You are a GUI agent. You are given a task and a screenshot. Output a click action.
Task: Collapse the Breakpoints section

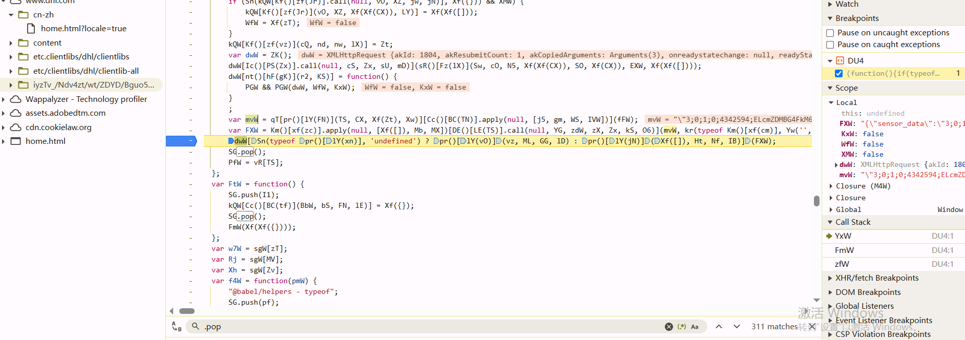pos(830,18)
